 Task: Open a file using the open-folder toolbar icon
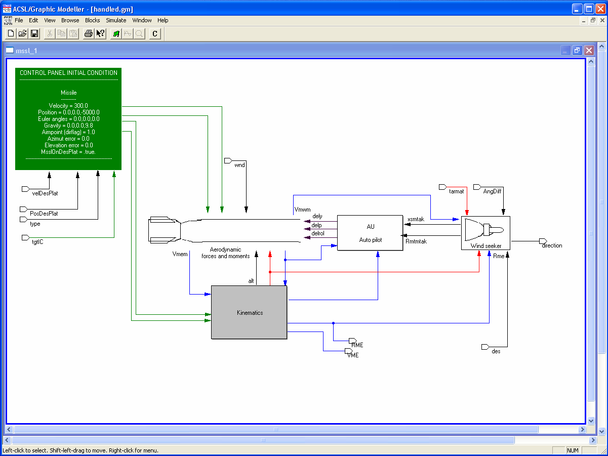22,33
